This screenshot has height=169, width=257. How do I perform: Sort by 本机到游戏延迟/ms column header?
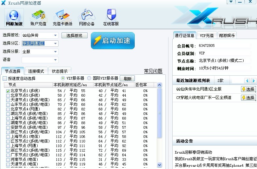click(73, 85)
